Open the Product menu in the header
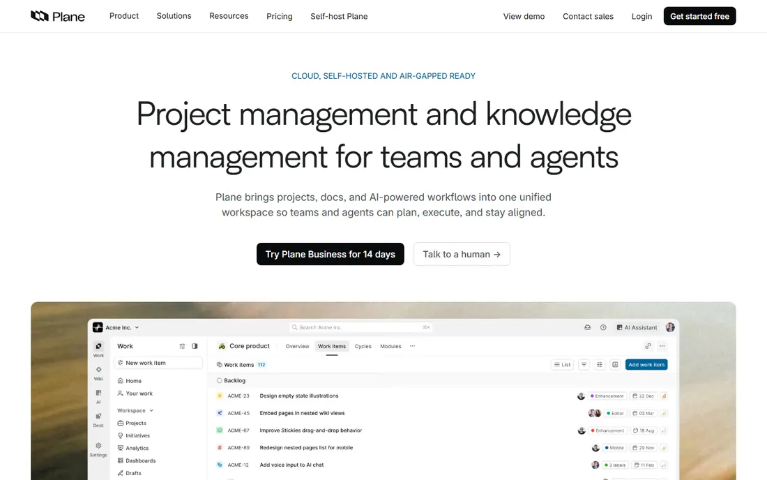This screenshot has width=767, height=480. [123, 15]
